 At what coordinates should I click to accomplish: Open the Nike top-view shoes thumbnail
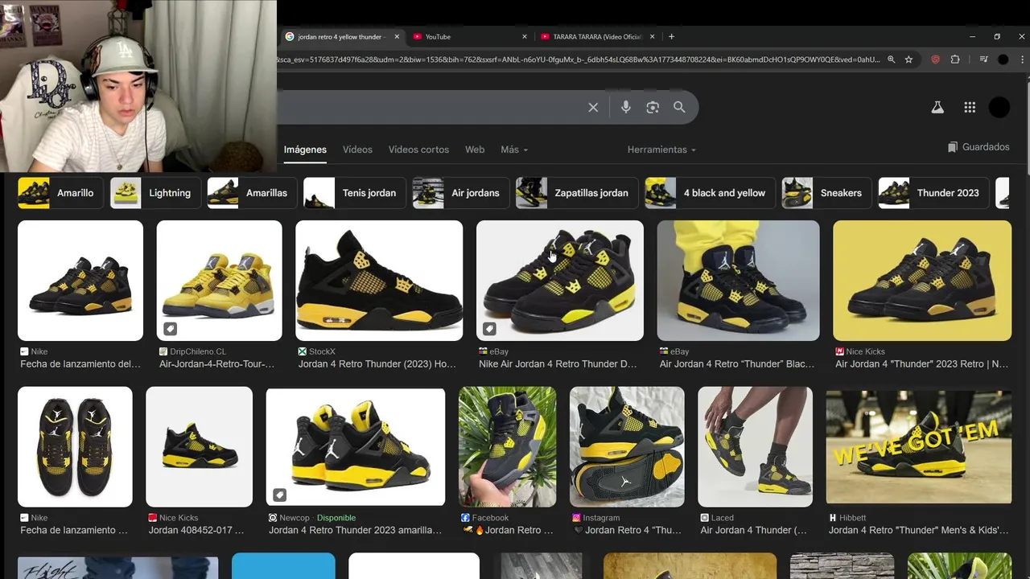coord(75,446)
